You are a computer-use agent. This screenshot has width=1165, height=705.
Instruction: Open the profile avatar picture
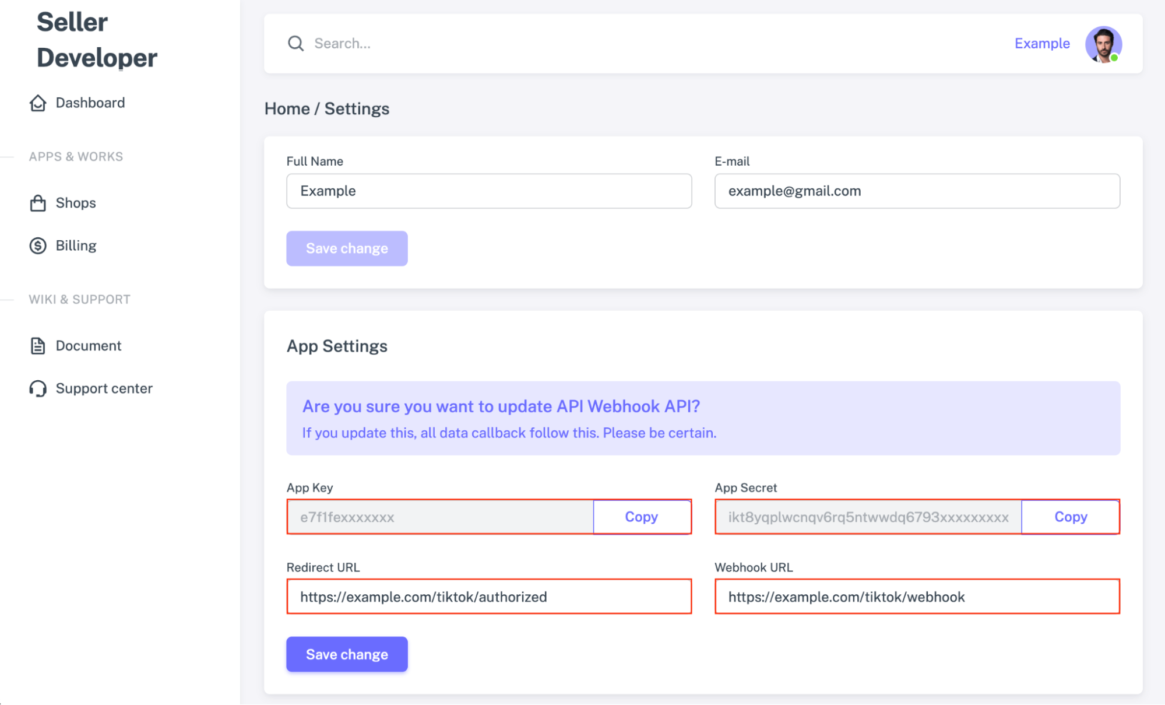pyautogui.click(x=1103, y=44)
